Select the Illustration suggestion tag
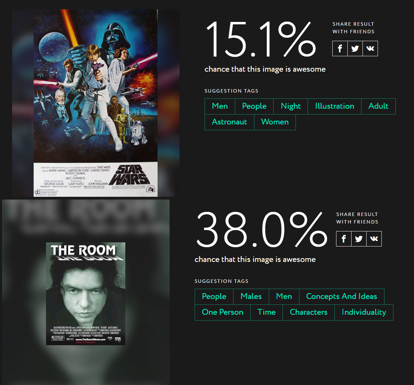414x385 pixels. (x=335, y=106)
